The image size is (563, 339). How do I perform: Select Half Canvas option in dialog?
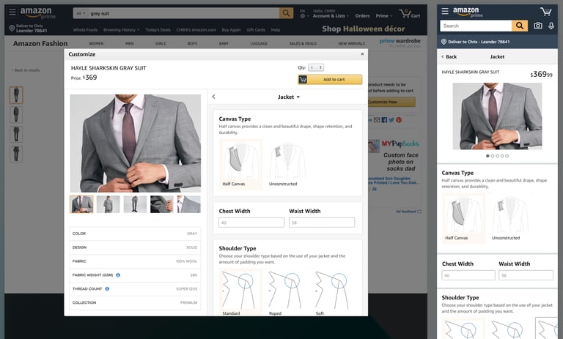pyautogui.click(x=240, y=163)
